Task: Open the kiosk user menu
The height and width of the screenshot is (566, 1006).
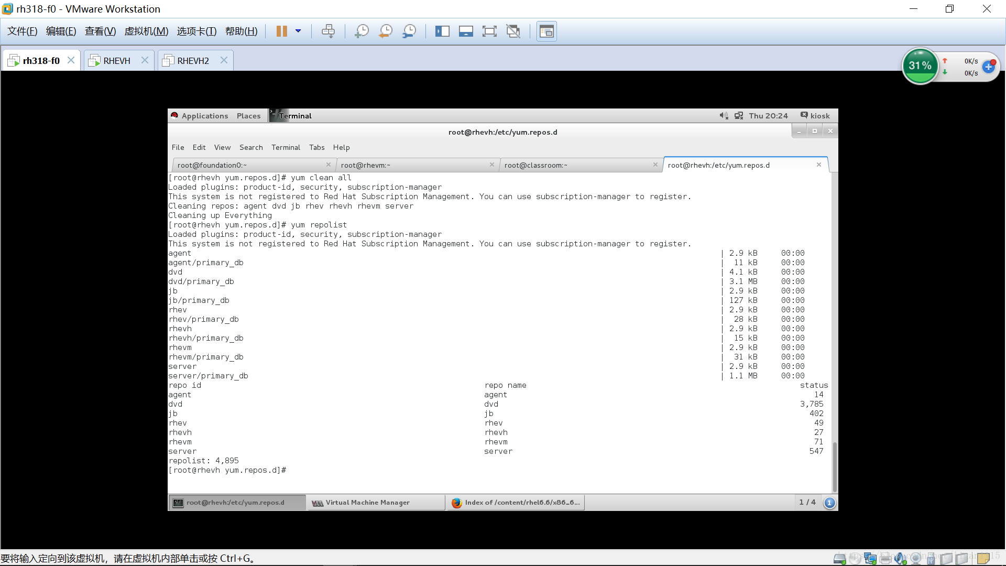Action: (815, 116)
